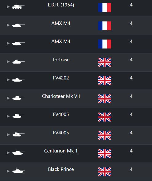Image resolution: width=152 pixels, height=181 pixels.
Task: Open the Tortoise tank name link
Action: point(61,60)
